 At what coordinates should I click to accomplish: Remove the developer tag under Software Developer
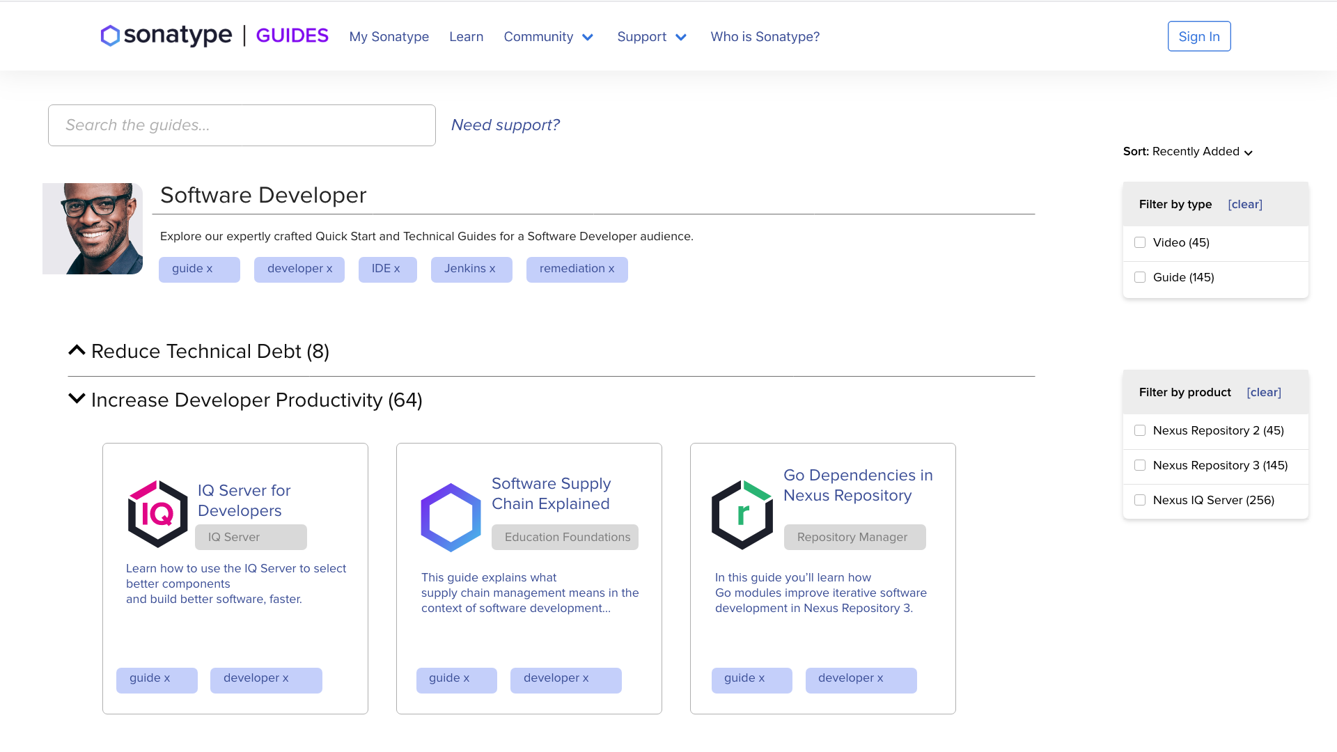tap(299, 269)
